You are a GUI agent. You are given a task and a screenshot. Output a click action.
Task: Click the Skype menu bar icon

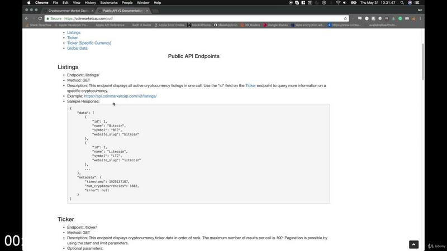(297, 3)
